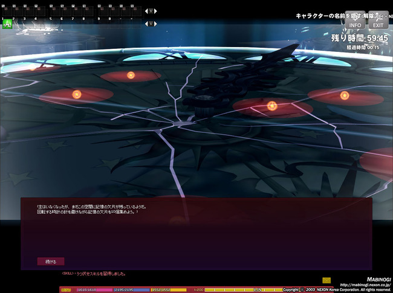Viewport: 393px width, 293px height.
Task: Select the empty F9 hotkey slot
Action: click(103, 11)
